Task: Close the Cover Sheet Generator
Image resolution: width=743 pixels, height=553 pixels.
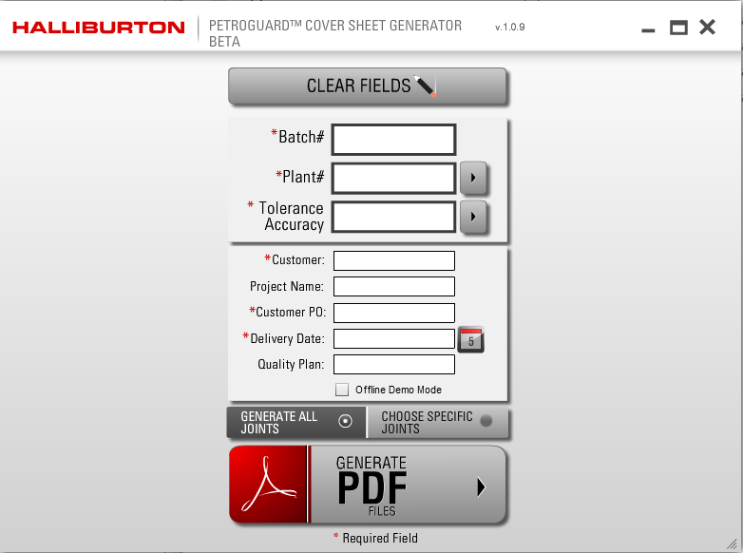Action: [707, 28]
